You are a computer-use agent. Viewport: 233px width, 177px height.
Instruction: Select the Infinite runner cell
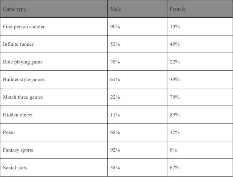pyautogui.click(x=18, y=44)
